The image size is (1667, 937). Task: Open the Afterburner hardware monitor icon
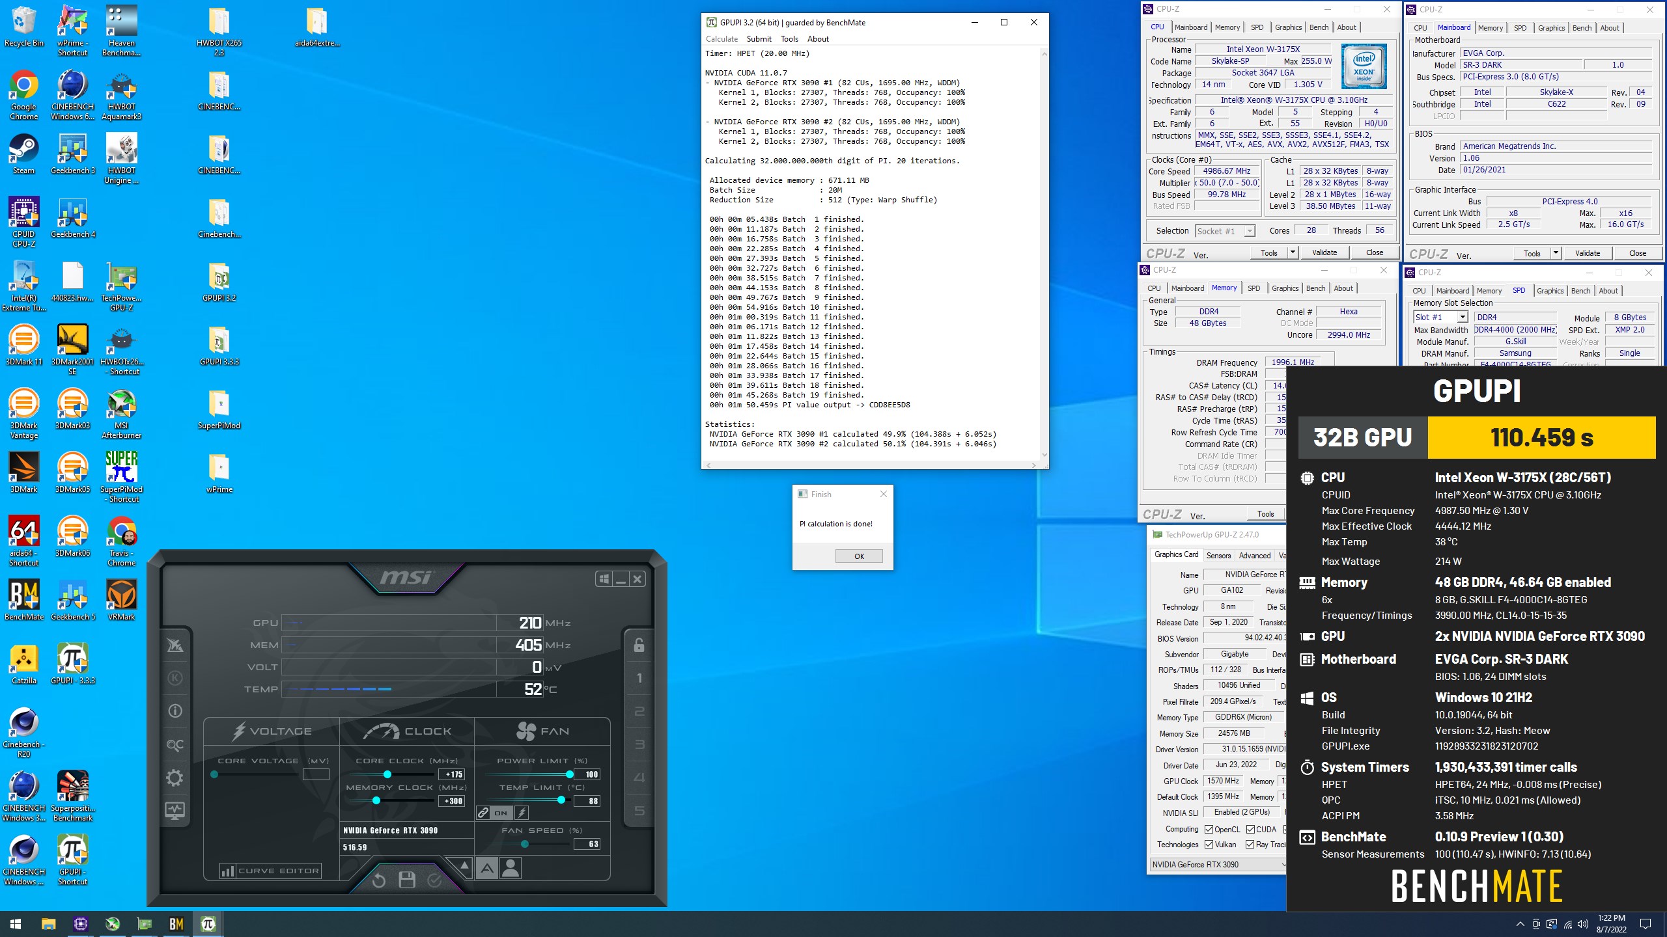tap(175, 811)
